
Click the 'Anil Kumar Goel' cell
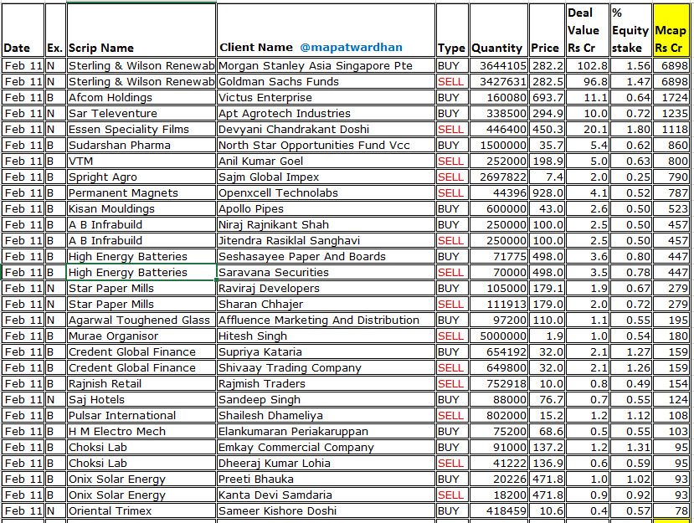coord(326,161)
